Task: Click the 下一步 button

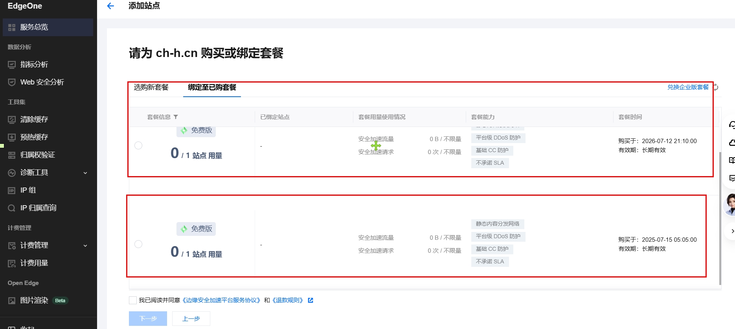Action: (x=148, y=318)
